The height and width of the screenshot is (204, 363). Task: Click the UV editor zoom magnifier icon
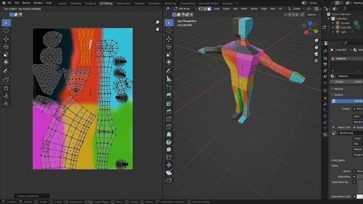coord(158,22)
